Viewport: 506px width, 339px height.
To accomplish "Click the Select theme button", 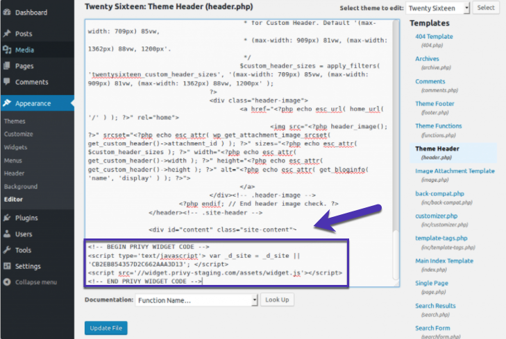I will pyautogui.click(x=486, y=8).
